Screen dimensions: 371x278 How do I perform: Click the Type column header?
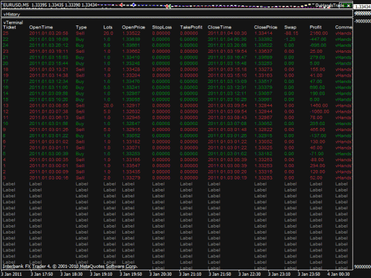pyautogui.click(x=81, y=27)
